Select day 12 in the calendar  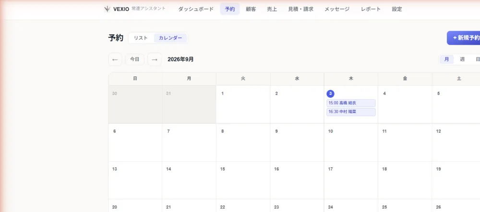456,142
